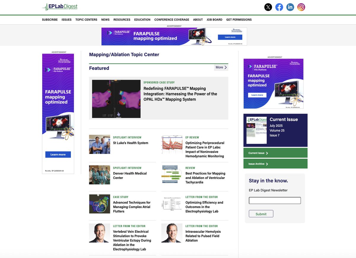Click the atrial flutters case study thumbnail
Screen dimensions: 356x258
tap(100, 204)
